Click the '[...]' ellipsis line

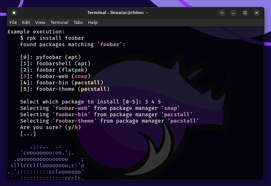pyautogui.click(x=28, y=133)
